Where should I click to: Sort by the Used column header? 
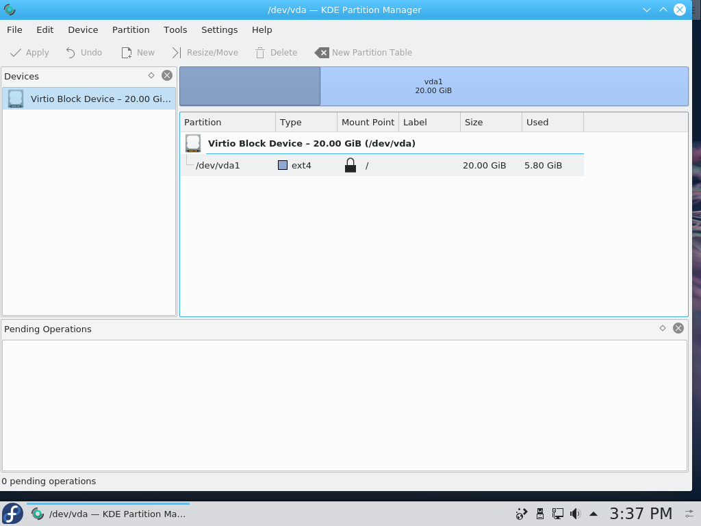pyautogui.click(x=552, y=122)
